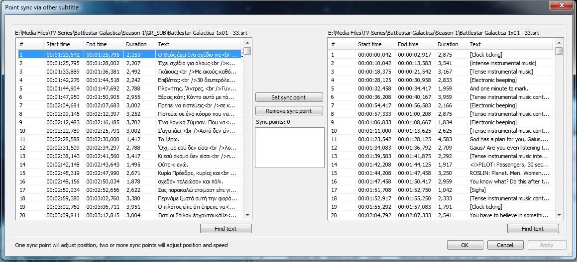Select the first [Clock ticking] row, 00:00:00,042

pos(441,54)
